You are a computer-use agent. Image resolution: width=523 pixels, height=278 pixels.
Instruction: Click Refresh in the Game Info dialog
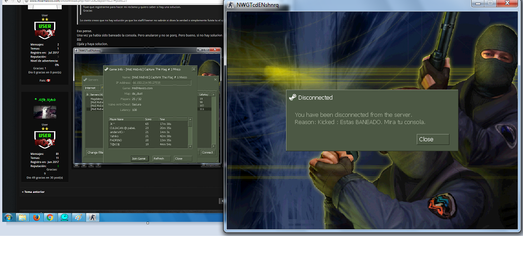click(162, 158)
